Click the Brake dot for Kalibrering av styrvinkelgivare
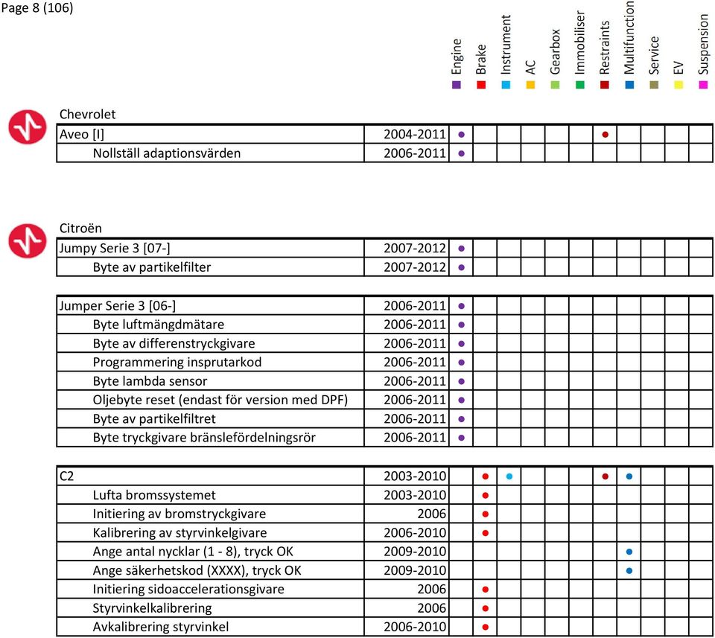The image size is (715, 638). pos(485,533)
